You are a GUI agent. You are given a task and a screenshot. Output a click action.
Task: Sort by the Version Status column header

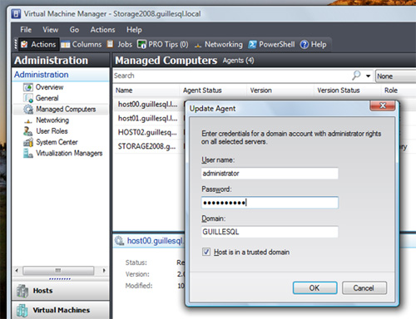coord(348,91)
